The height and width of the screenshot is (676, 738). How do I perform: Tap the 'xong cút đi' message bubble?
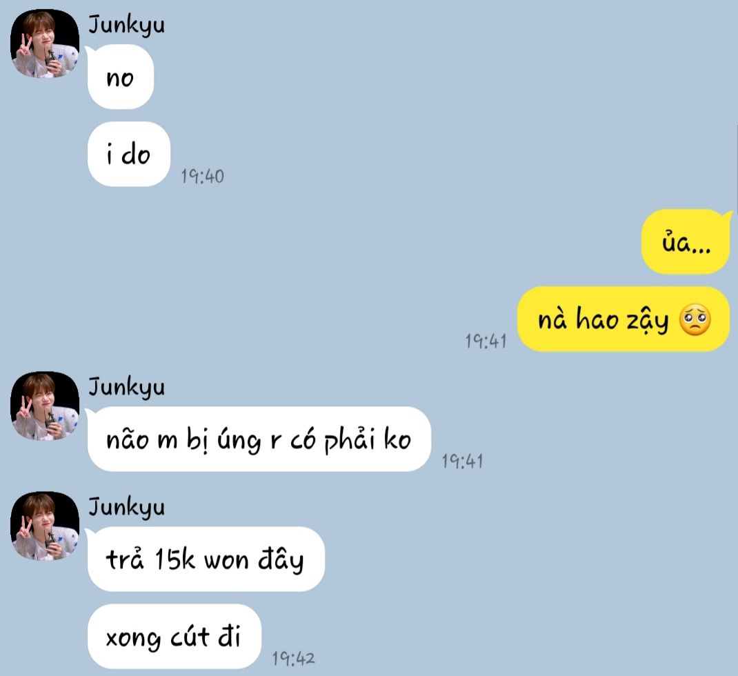click(174, 637)
